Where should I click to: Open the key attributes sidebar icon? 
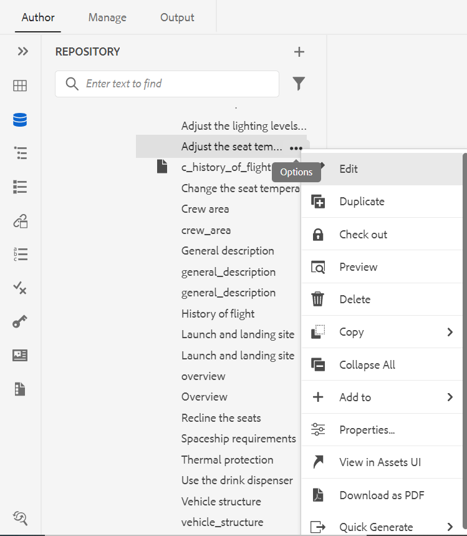20,322
